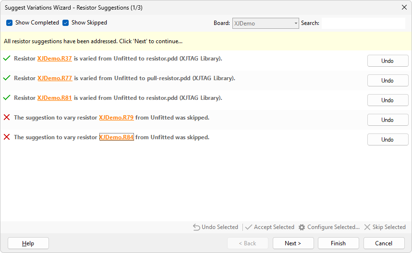Click the Finish button

tap(338, 243)
